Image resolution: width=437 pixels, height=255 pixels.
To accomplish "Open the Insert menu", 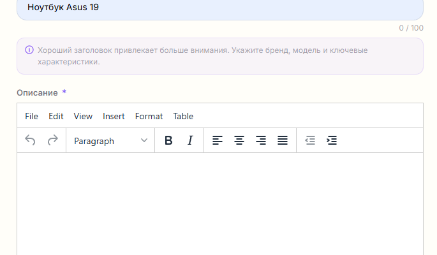I will (x=114, y=116).
